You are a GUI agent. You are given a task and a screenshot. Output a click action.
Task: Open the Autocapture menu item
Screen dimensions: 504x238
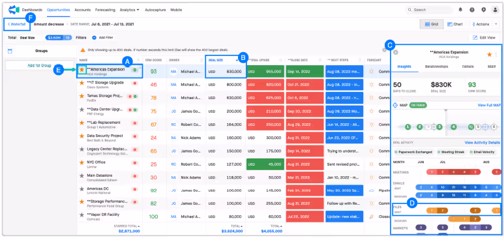pos(155,10)
